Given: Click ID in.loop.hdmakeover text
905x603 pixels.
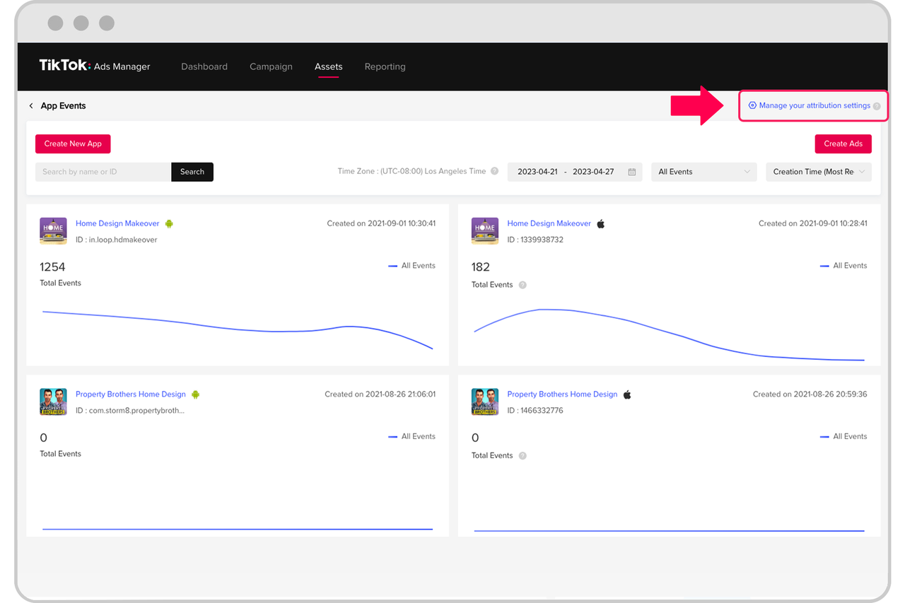Looking at the screenshot, I should click(117, 240).
